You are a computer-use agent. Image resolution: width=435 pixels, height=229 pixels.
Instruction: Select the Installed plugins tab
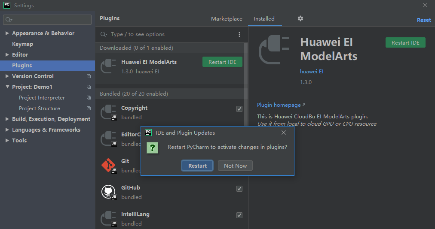pyautogui.click(x=264, y=19)
